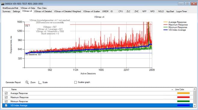The height and width of the screenshot is (110, 198).
Task: Enable the Scatter graph checkbox
Action: point(75,82)
